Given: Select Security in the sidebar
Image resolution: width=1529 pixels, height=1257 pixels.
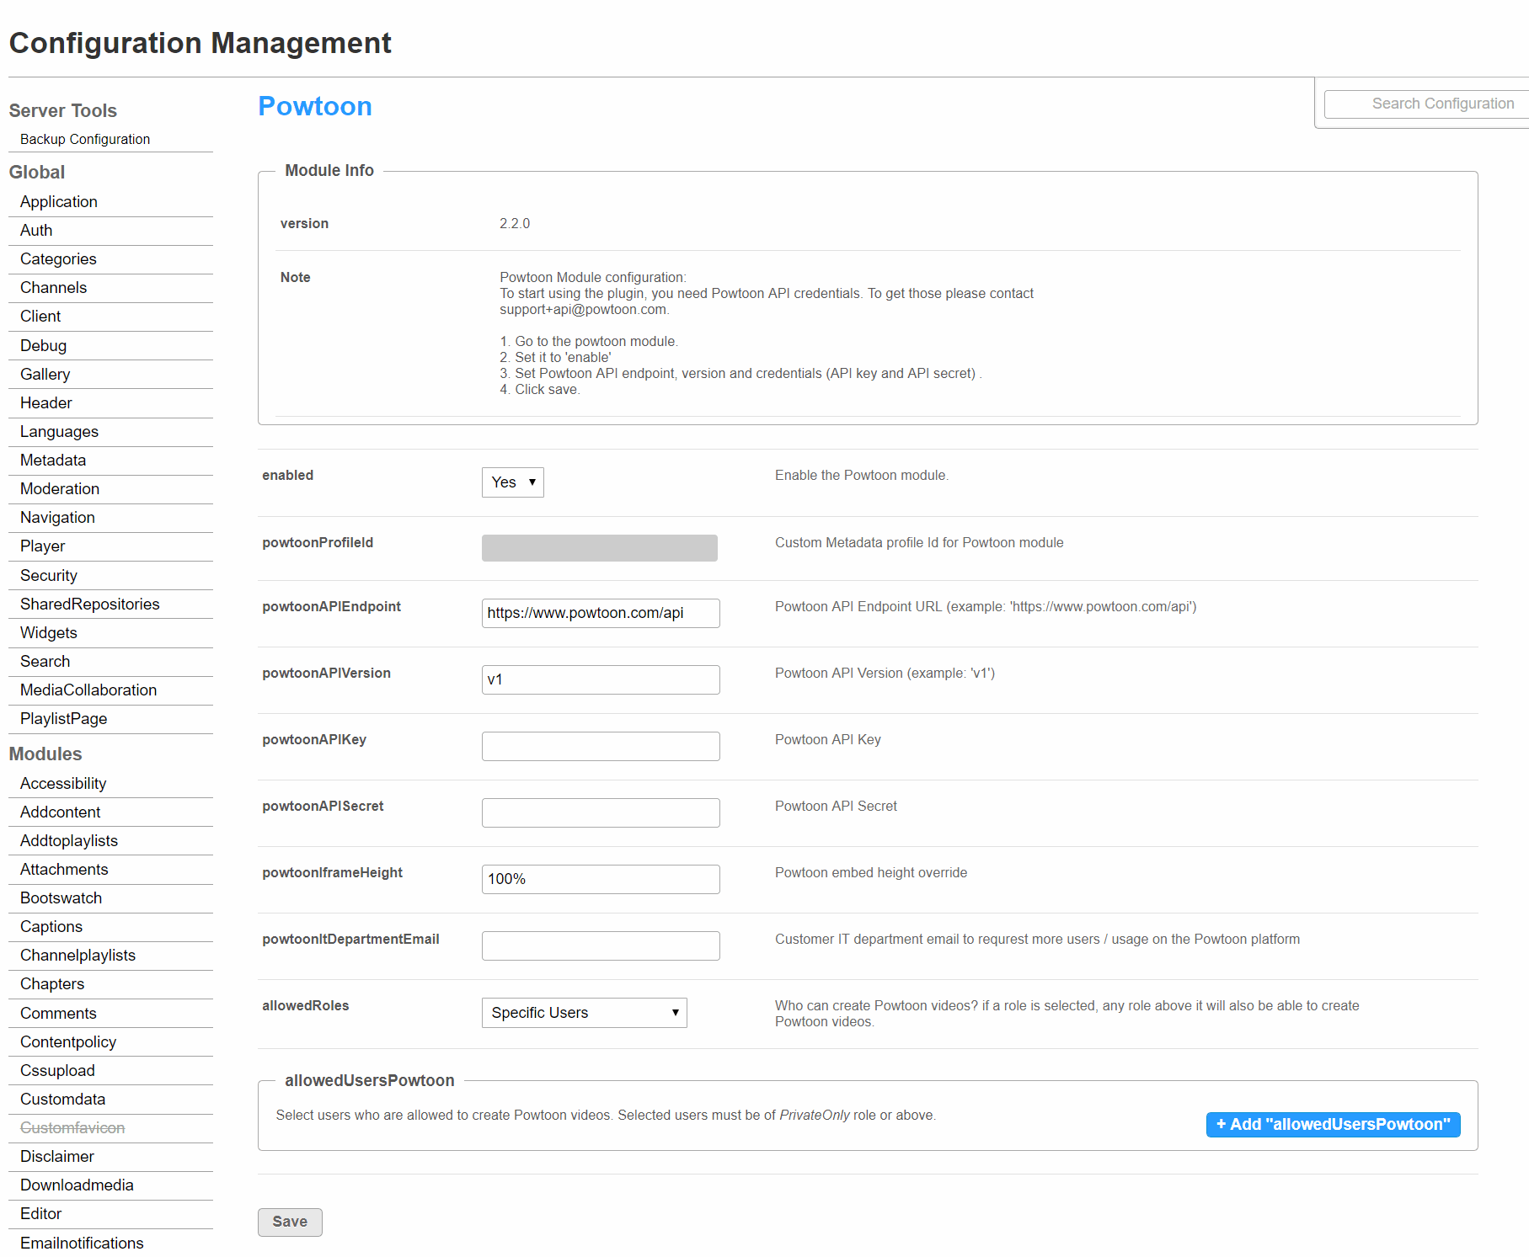Looking at the screenshot, I should coord(49,576).
